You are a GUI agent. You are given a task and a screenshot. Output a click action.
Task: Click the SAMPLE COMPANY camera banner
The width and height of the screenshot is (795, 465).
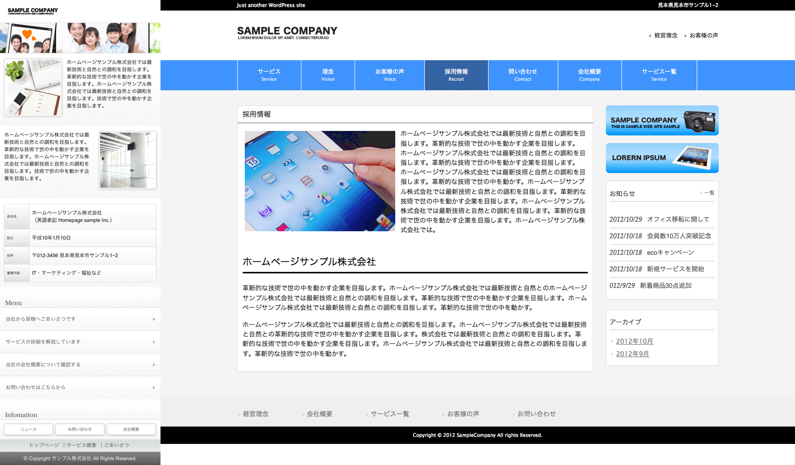(662, 120)
